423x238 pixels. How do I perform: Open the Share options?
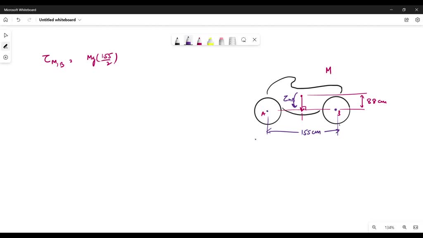406,19
